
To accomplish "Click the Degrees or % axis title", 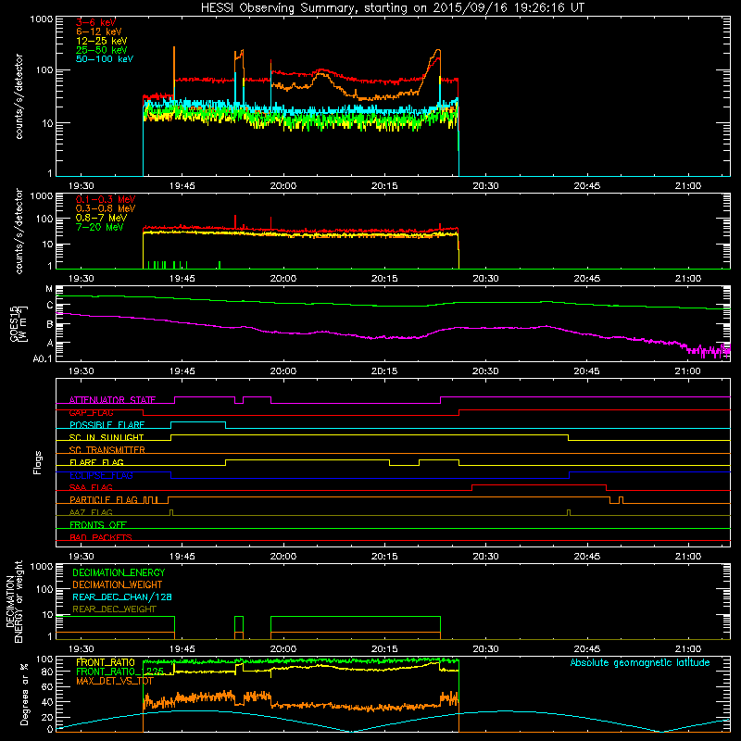I will (x=24, y=694).
